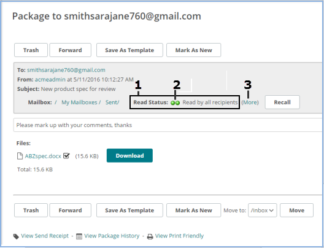The width and height of the screenshot is (324, 248).
Task: Click the acmeadmin sender link
Action: click(50, 80)
